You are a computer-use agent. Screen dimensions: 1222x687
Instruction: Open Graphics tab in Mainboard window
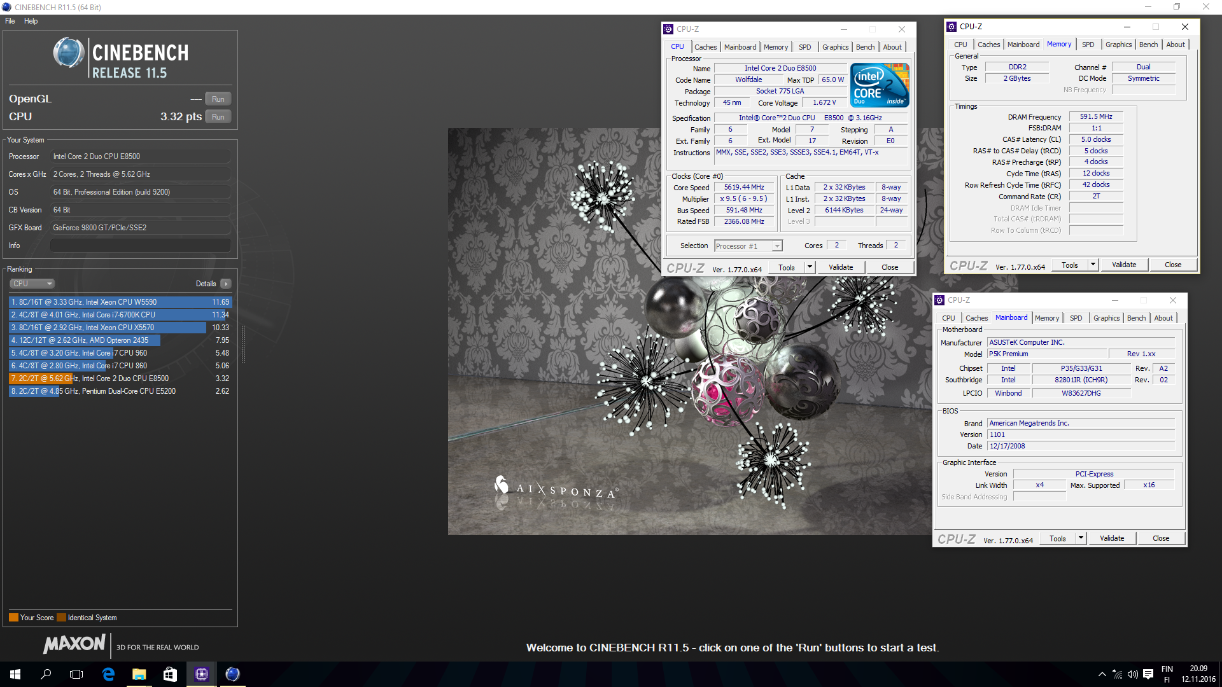point(1106,318)
